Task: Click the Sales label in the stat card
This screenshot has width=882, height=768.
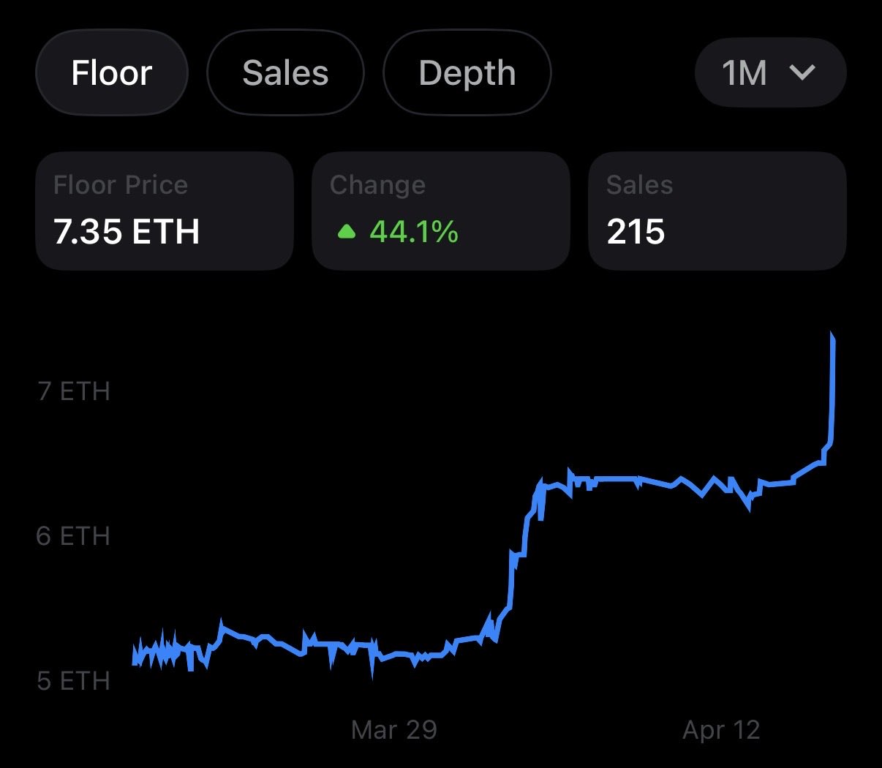Action: [x=639, y=185]
